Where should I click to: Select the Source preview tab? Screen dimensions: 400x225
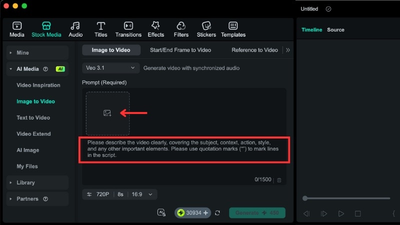(x=335, y=29)
